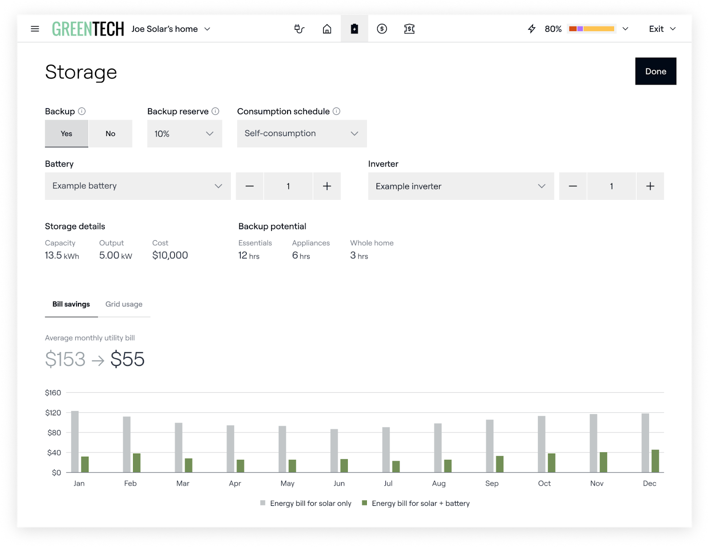
Task: Open the bank financing icon
Action: pos(409,29)
